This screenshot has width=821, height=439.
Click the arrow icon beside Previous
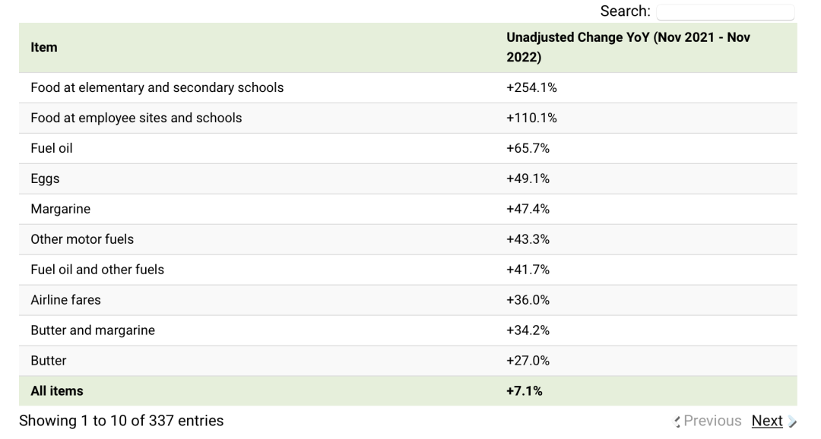pyautogui.click(x=677, y=422)
